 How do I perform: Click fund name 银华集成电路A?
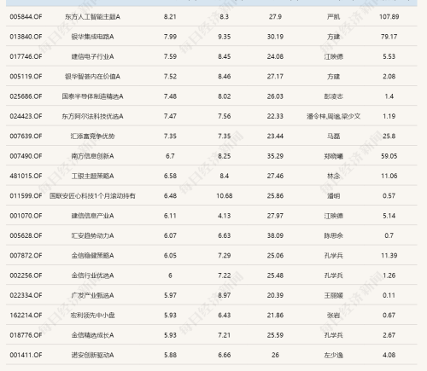pyautogui.click(x=92, y=37)
